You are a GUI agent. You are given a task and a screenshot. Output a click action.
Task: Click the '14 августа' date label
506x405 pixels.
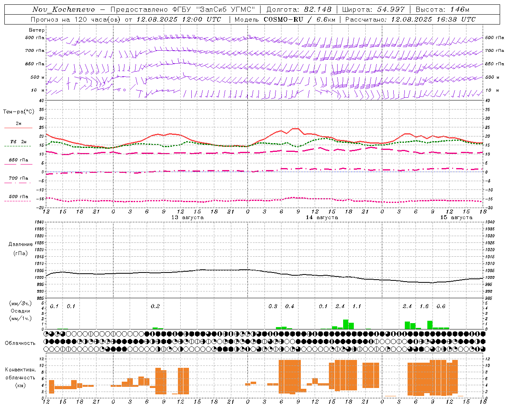point(322,218)
